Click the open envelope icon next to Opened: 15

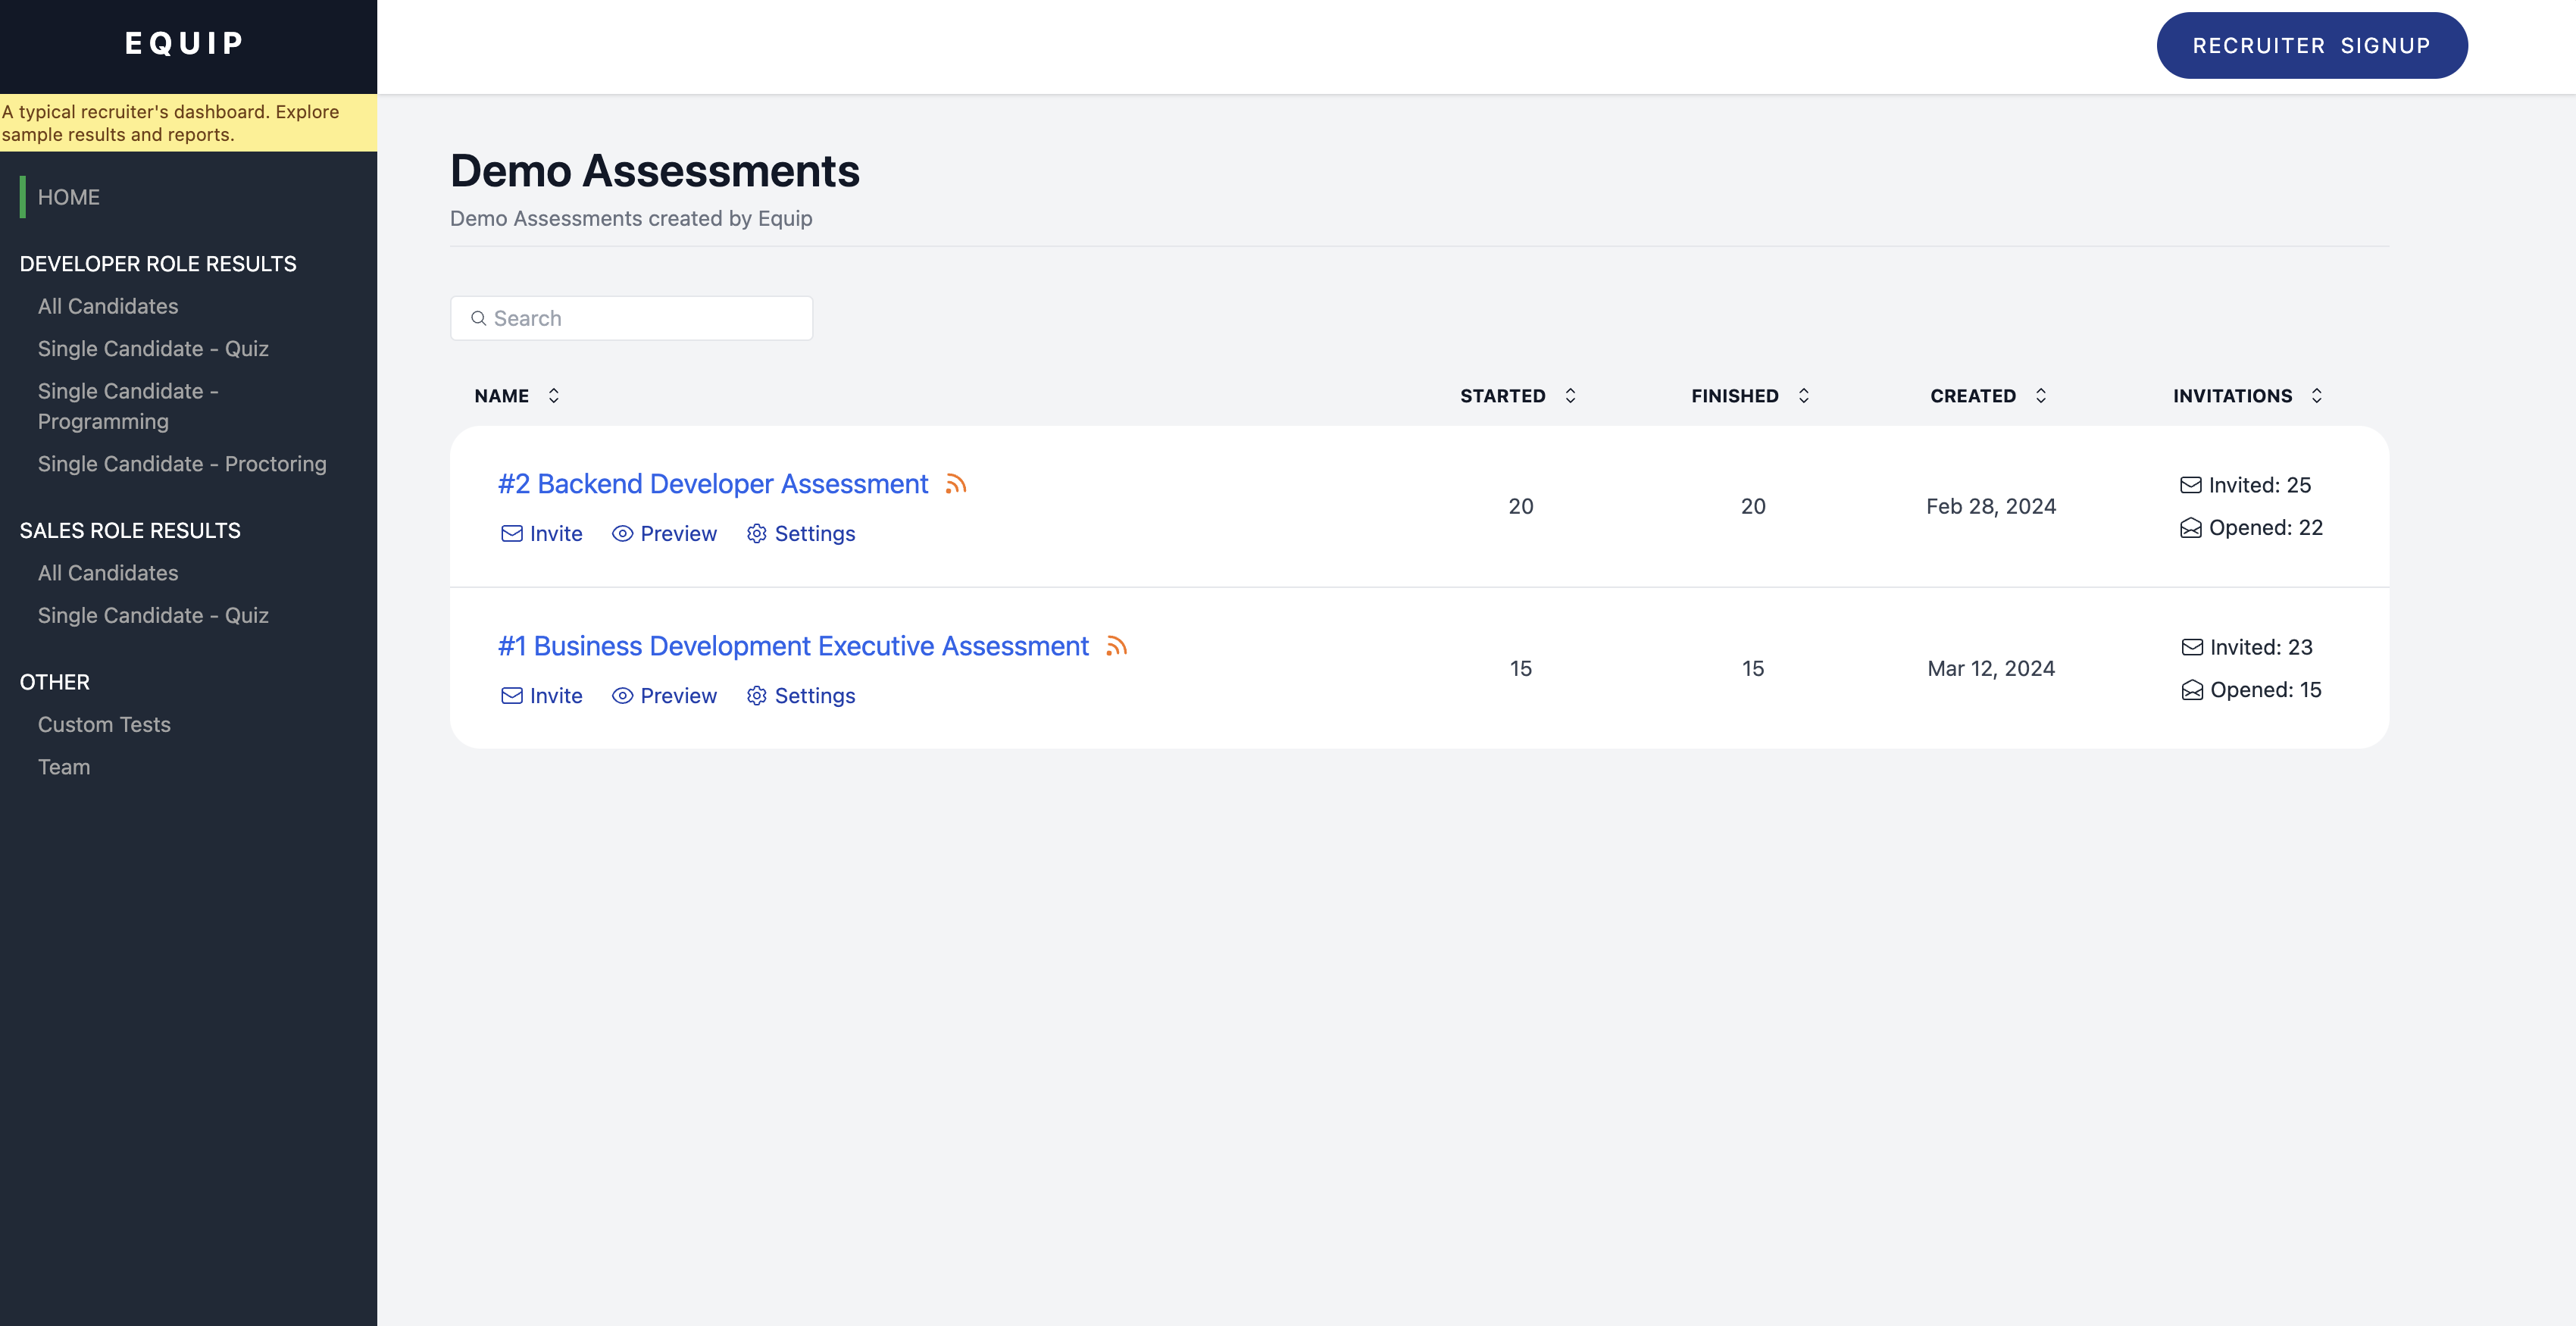click(x=2191, y=690)
